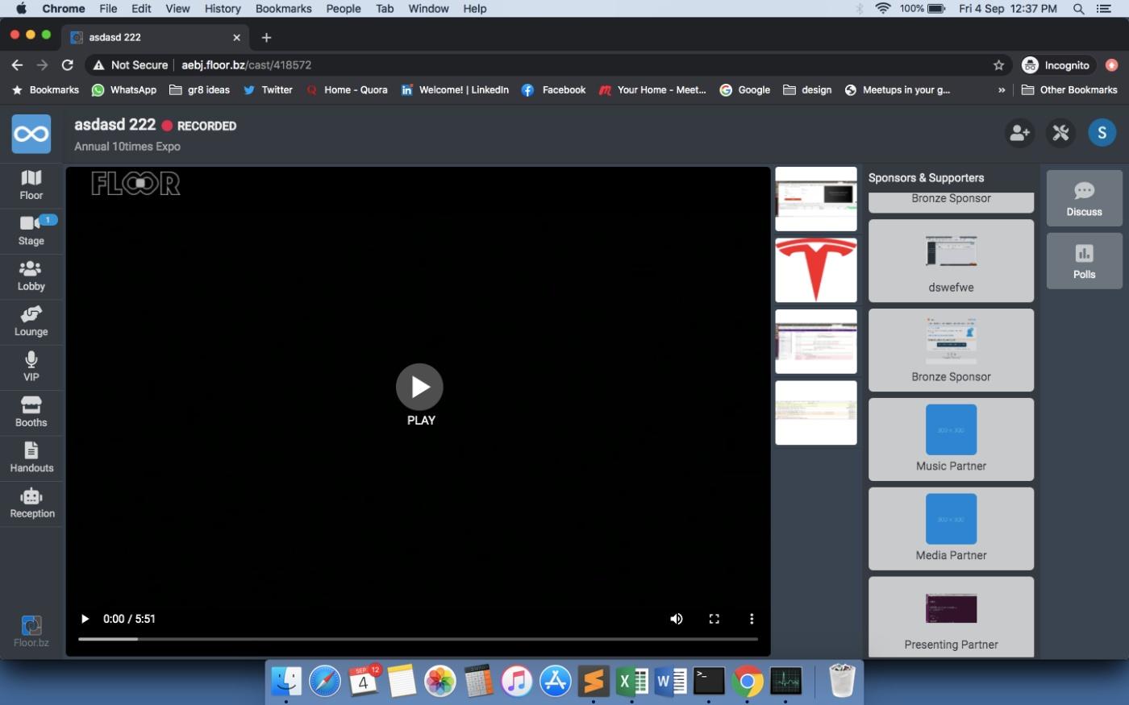Open the Bookmarks menu in menu bar
This screenshot has height=705, width=1129.
coord(283,9)
